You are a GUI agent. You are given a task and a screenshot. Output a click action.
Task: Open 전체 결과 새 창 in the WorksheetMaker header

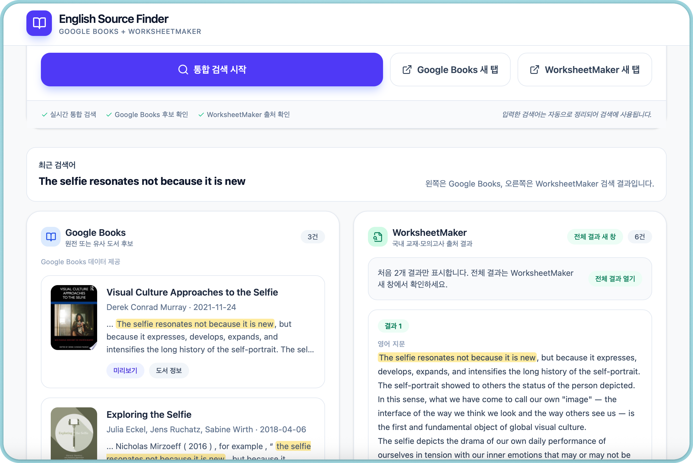pyautogui.click(x=595, y=236)
